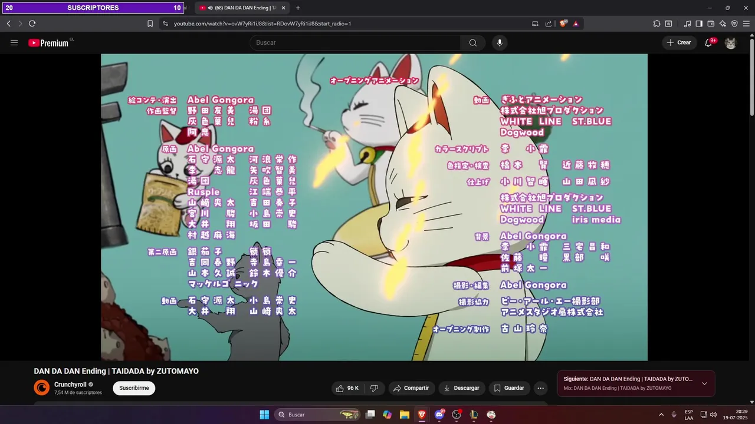Open the YouTube hamburger guide menu
Image resolution: width=755 pixels, height=424 pixels.
point(14,42)
